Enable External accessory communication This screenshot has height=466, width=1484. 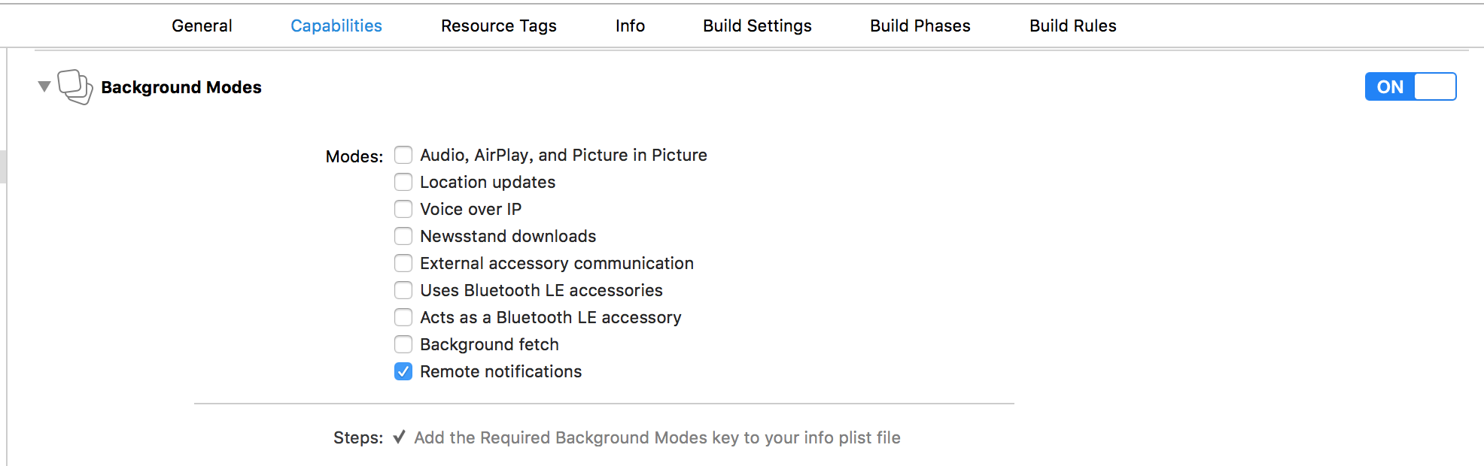403,263
